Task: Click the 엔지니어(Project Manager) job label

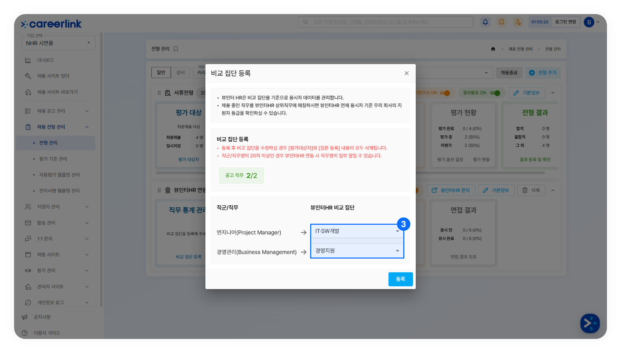Action: coord(249,232)
